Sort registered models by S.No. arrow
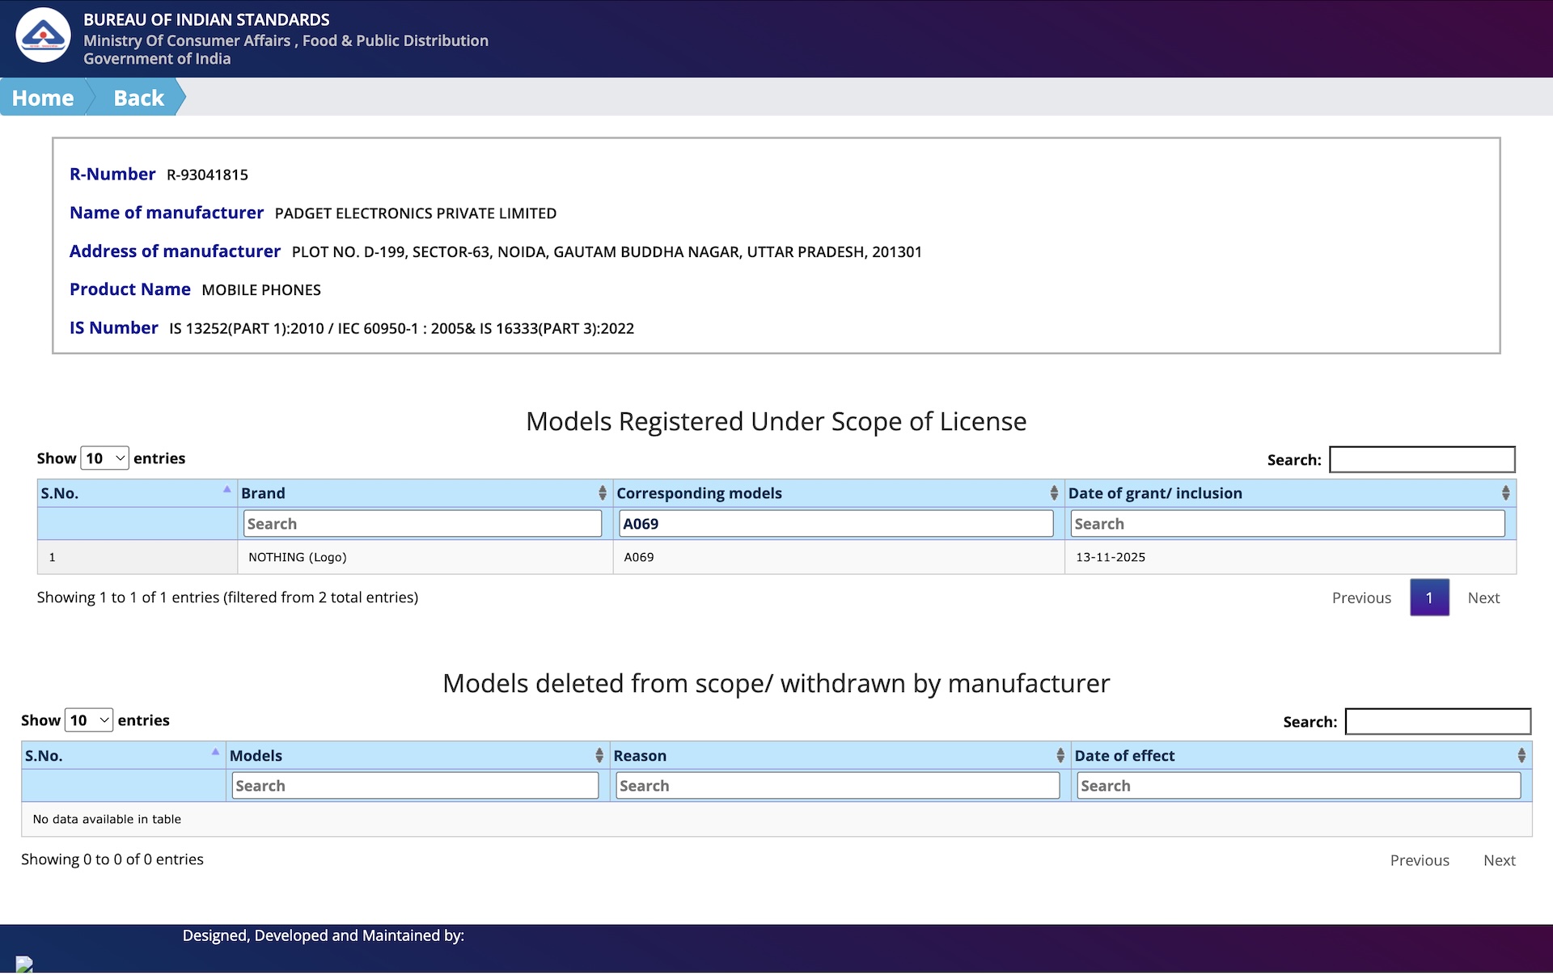Image resolution: width=1553 pixels, height=975 pixels. (x=226, y=490)
